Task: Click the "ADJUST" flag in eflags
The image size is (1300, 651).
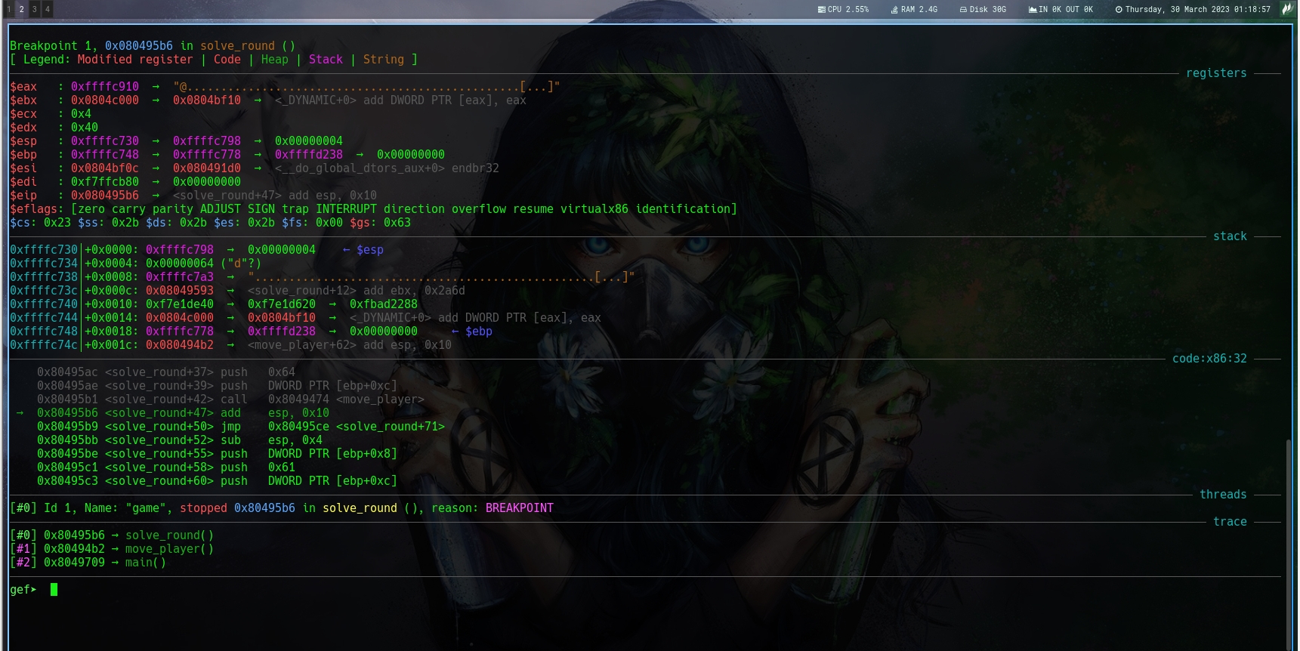Action: click(x=221, y=208)
